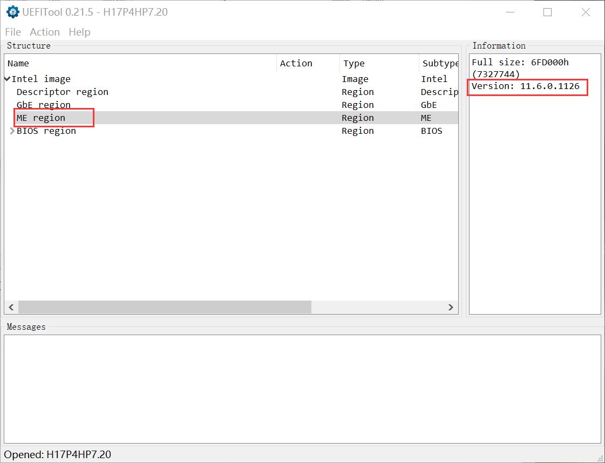Select the Intel image root row

pyautogui.click(x=231, y=79)
